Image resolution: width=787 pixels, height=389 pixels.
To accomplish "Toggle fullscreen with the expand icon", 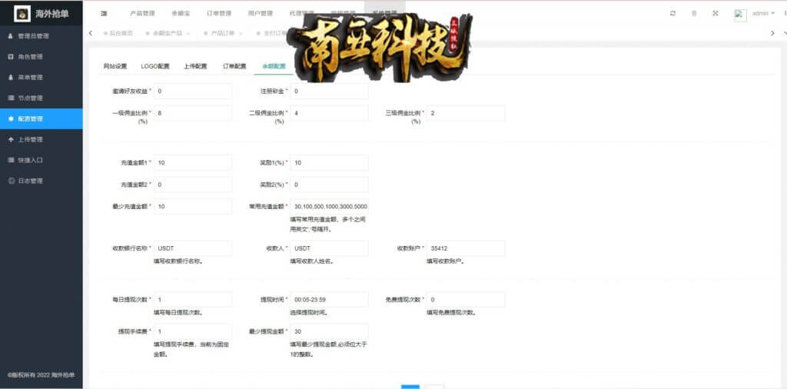I will pos(716,14).
